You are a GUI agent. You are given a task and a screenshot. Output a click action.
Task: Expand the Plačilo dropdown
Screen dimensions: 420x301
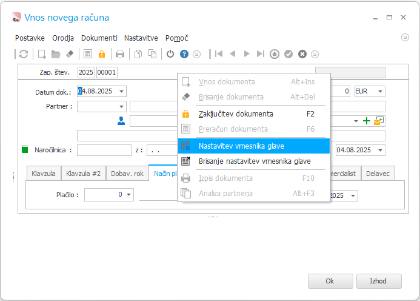tap(128, 195)
